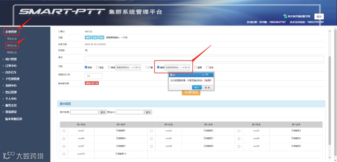The width and height of the screenshot is (337, 162).
Task: Click into the 备注 remarks field
Action: [x=204, y=59]
